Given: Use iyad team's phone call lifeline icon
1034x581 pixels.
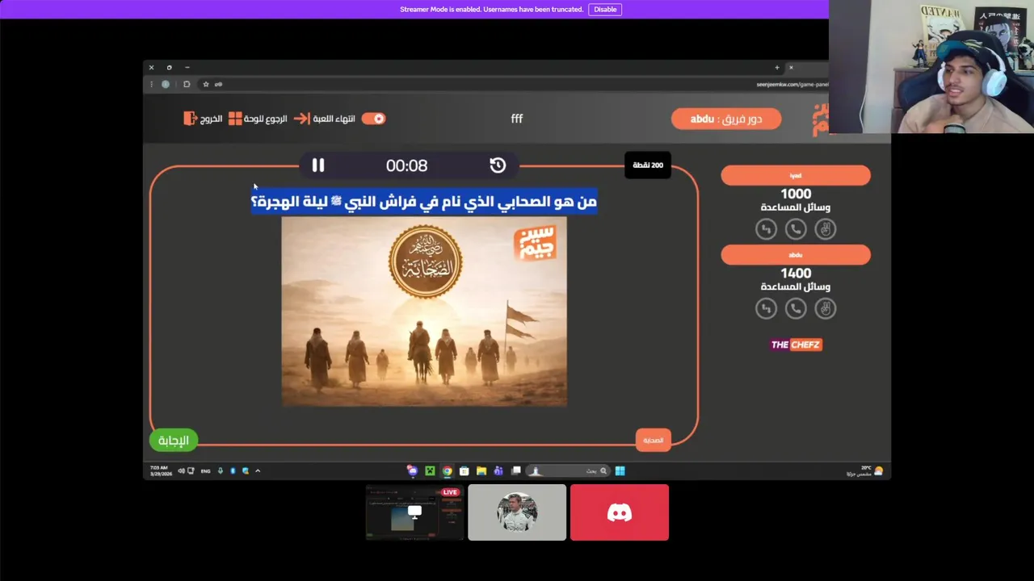Looking at the screenshot, I should [x=796, y=229].
